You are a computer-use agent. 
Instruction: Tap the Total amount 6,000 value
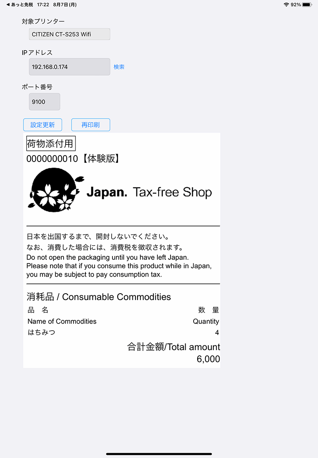click(x=208, y=359)
